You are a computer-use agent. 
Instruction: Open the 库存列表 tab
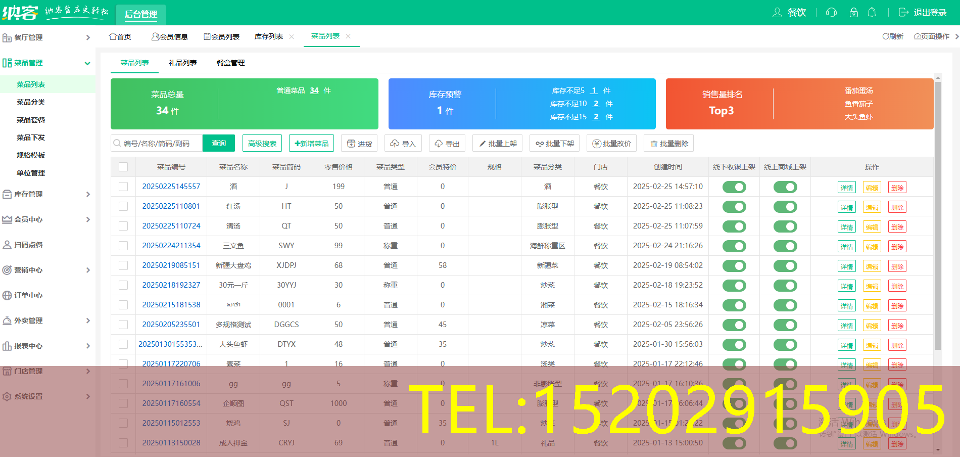point(268,36)
